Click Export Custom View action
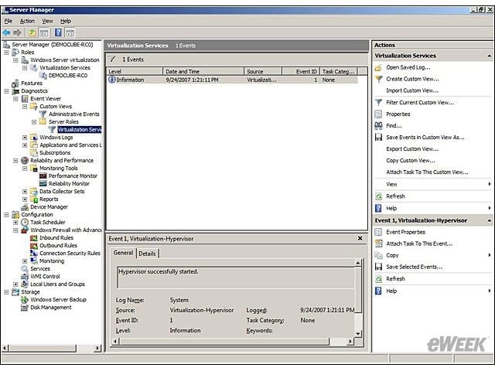The height and width of the screenshot is (371, 495). click(x=412, y=149)
